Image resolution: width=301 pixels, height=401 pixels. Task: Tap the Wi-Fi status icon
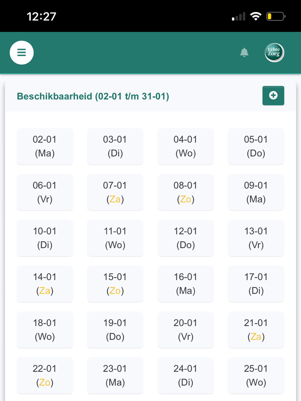(256, 16)
